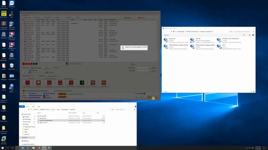Viewport: 268px width, 150px height.
Task: Click the black terminal icon button in VPN app
Action: click(82, 83)
